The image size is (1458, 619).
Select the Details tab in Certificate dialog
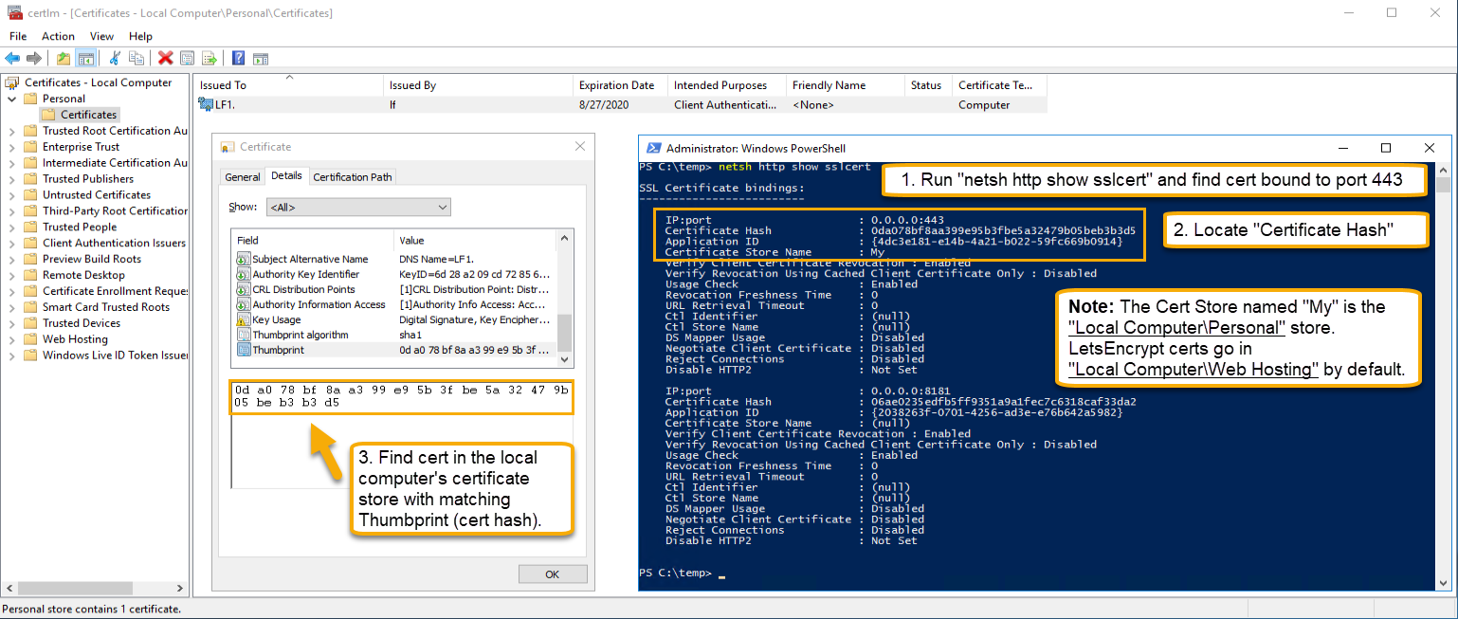[x=286, y=175]
